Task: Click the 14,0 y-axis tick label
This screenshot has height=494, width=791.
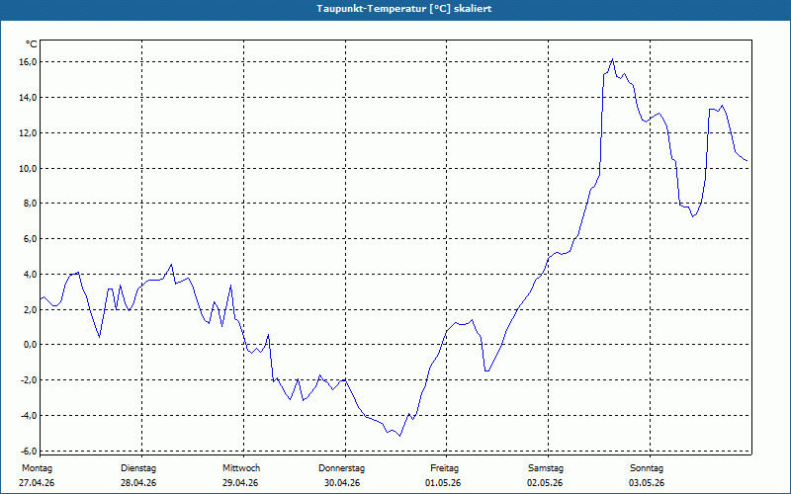Action: click(28, 97)
